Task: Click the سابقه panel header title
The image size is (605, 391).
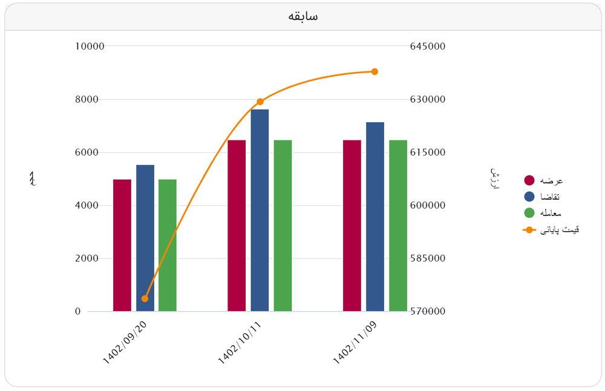Action: click(x=303, y=16)
